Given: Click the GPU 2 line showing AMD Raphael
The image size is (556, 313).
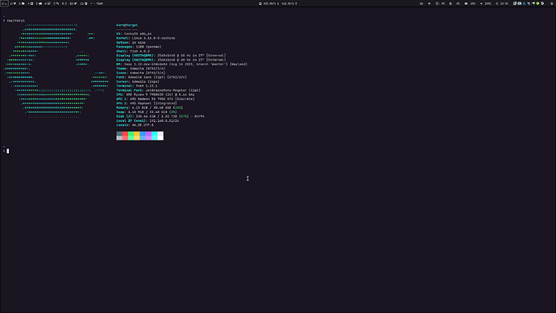Looking at the screenshot, I should pyautogui.click(x=147, y=103).
